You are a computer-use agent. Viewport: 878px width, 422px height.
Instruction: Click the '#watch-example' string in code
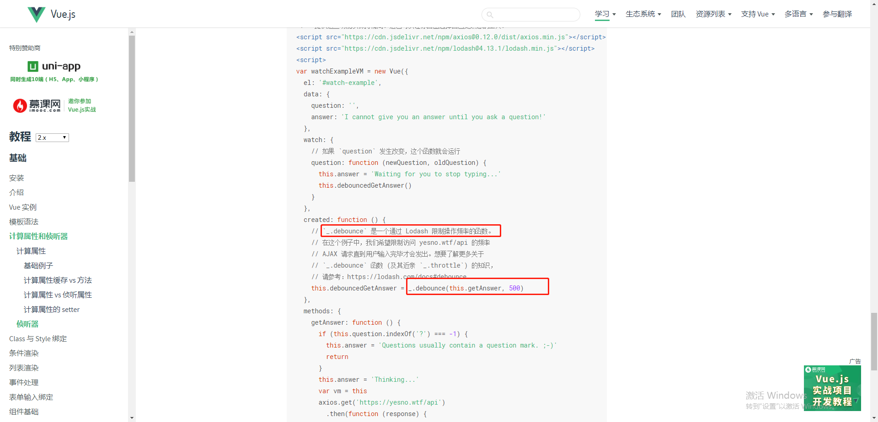348,83
